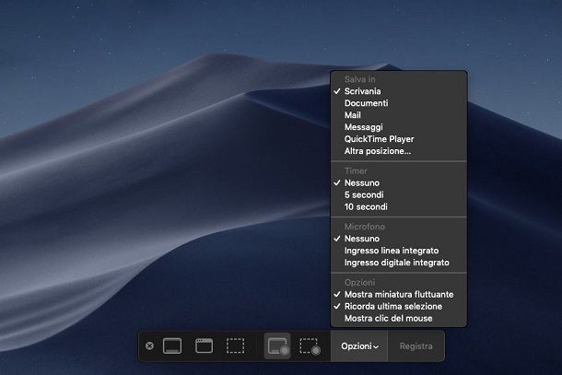Select record selected portion icon
Image resolution: width=562 pixels, height=375 pixels.
310,346
